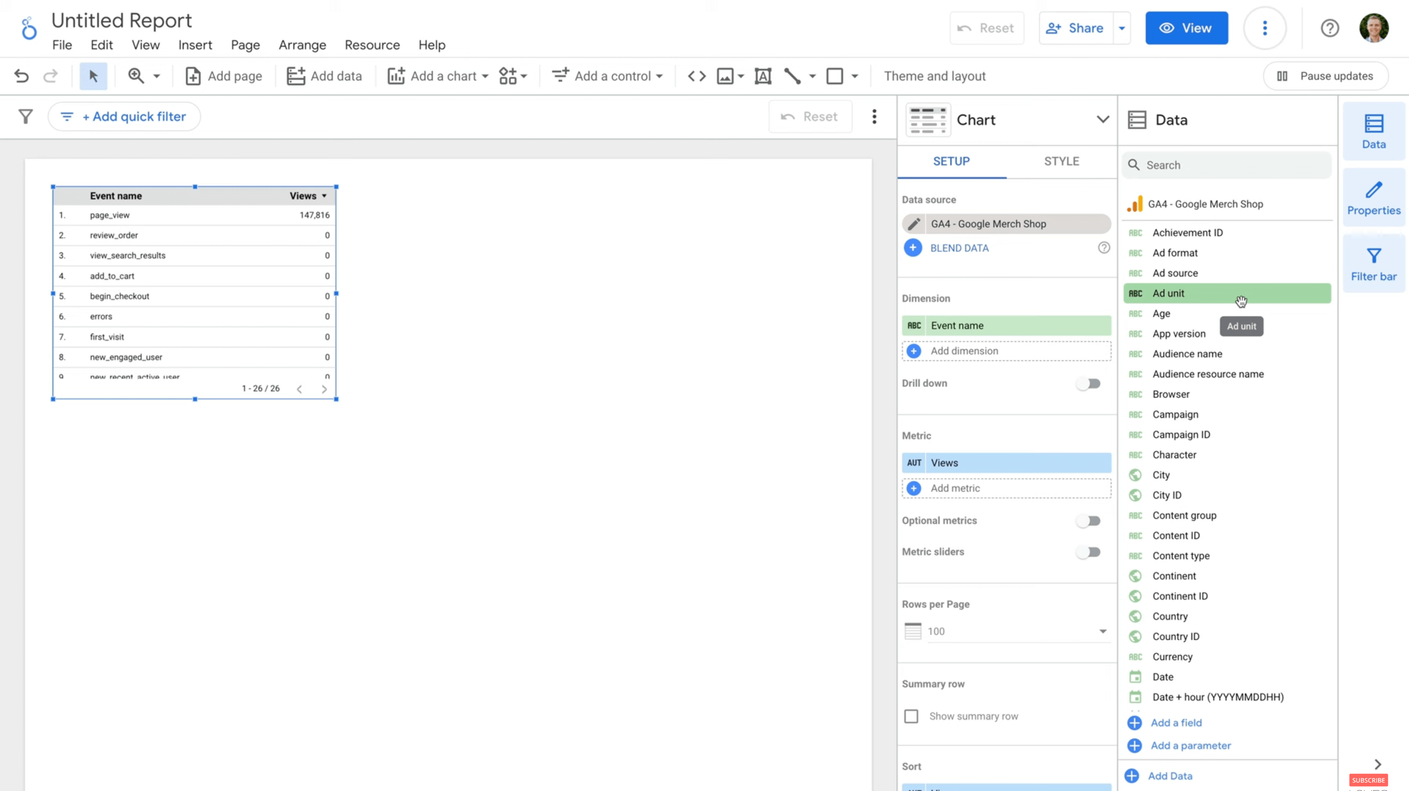Viewport: 1409px width, 791px height.
Task: Click the Undo icon
Action: tap(22, 76)
